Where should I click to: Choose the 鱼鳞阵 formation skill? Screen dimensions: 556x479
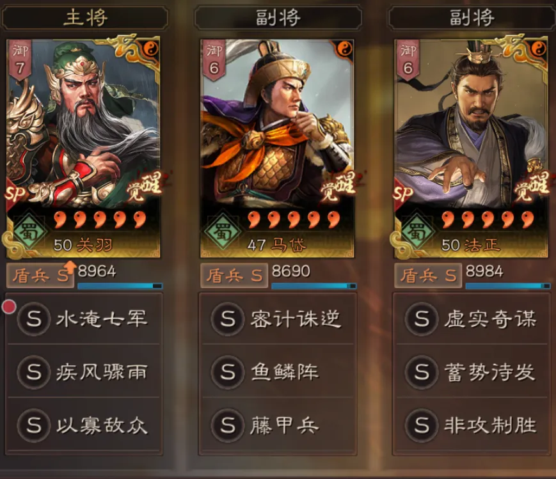[x=278, y=372]
